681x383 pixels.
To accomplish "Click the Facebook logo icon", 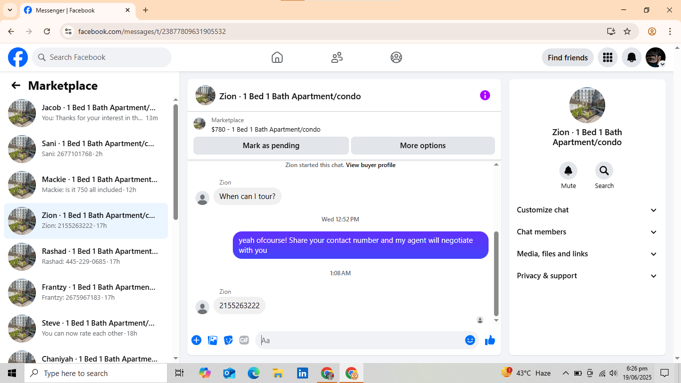I will click(18, 57).
